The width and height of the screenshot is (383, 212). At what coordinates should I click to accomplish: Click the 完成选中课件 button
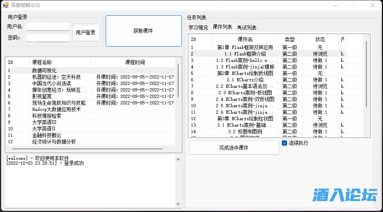click(234, 148)
